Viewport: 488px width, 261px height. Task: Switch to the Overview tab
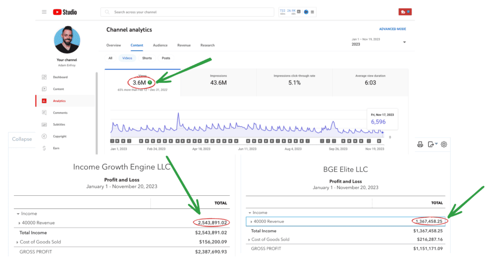point(113,45)
